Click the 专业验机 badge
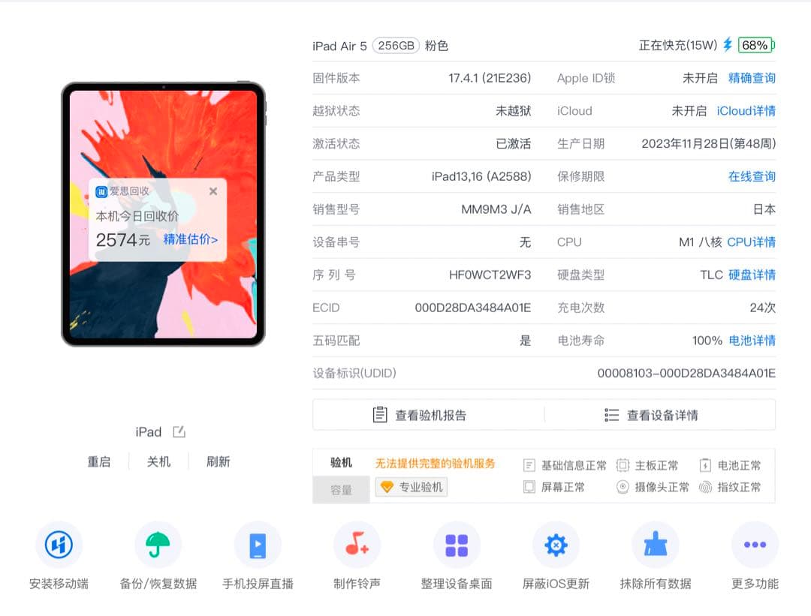Image resolution: width=811 pixels, height=616 pixels. 410,487
